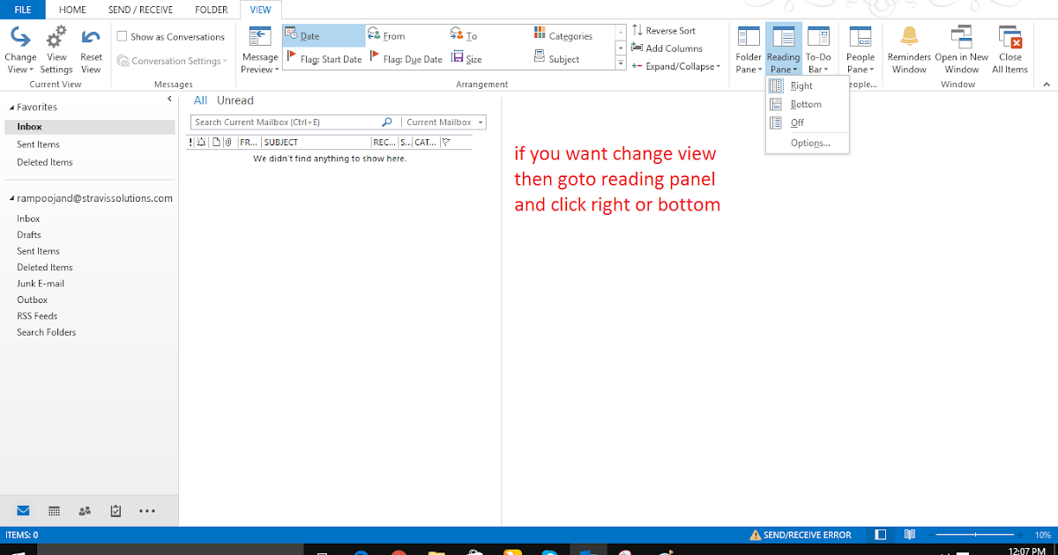
Task: Open the Calendar navigation icon
Action: click(x=53, y=511)
